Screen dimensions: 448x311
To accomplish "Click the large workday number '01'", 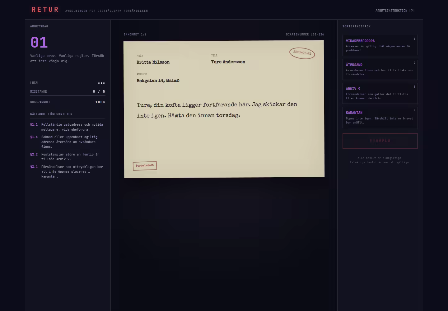I will tap(39, 42).
